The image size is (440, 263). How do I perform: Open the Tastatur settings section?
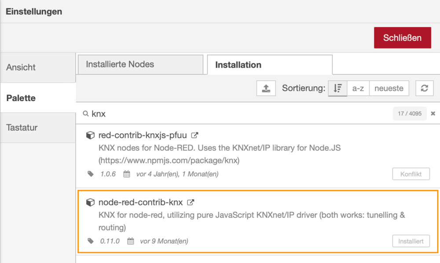[x=21, y=127]
